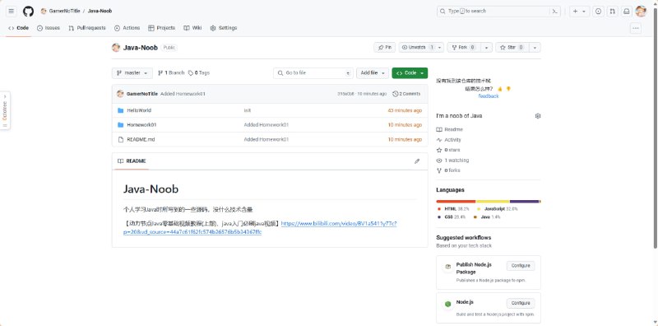Click the HelloWorld folder icon
The height and width of the screenshot is (326, 658).
coord(120,110)
